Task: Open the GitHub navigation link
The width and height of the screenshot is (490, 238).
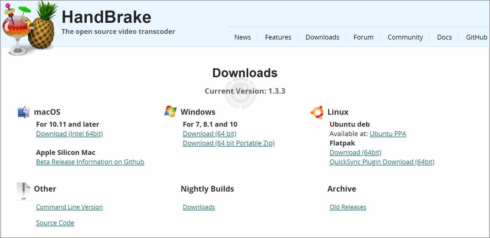Action: pos(477,37)
